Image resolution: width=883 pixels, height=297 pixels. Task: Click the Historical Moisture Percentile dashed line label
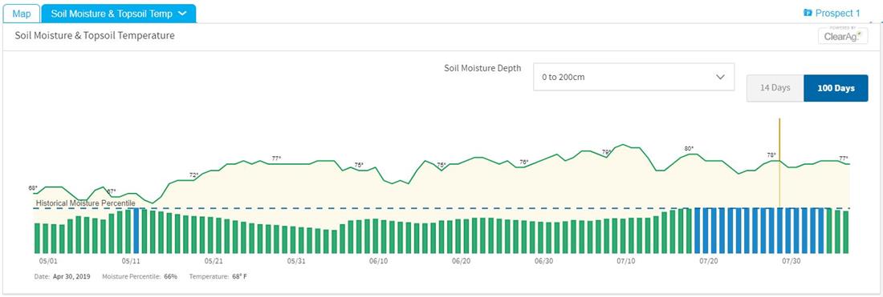86,203
